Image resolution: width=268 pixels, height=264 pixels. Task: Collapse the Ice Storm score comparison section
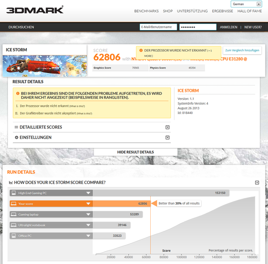[x=257, y=183]
